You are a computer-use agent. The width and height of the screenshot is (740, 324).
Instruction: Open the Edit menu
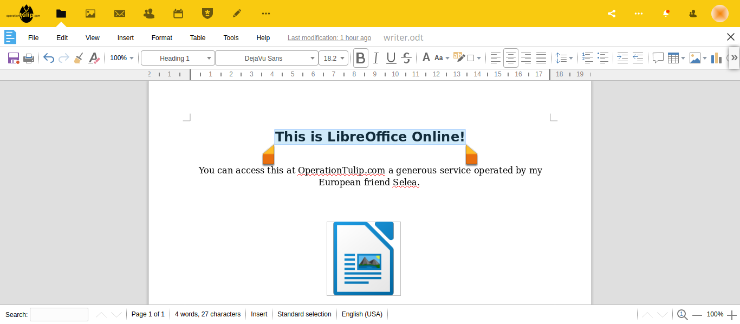pyautogui.click(x=62, y=38)
